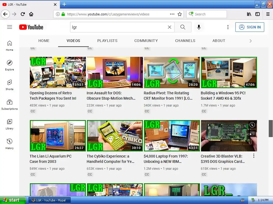The height and width of the screenshot is (204, 273).
Task: Click title Creative 3D Blaster VLB
Action: 223,159
